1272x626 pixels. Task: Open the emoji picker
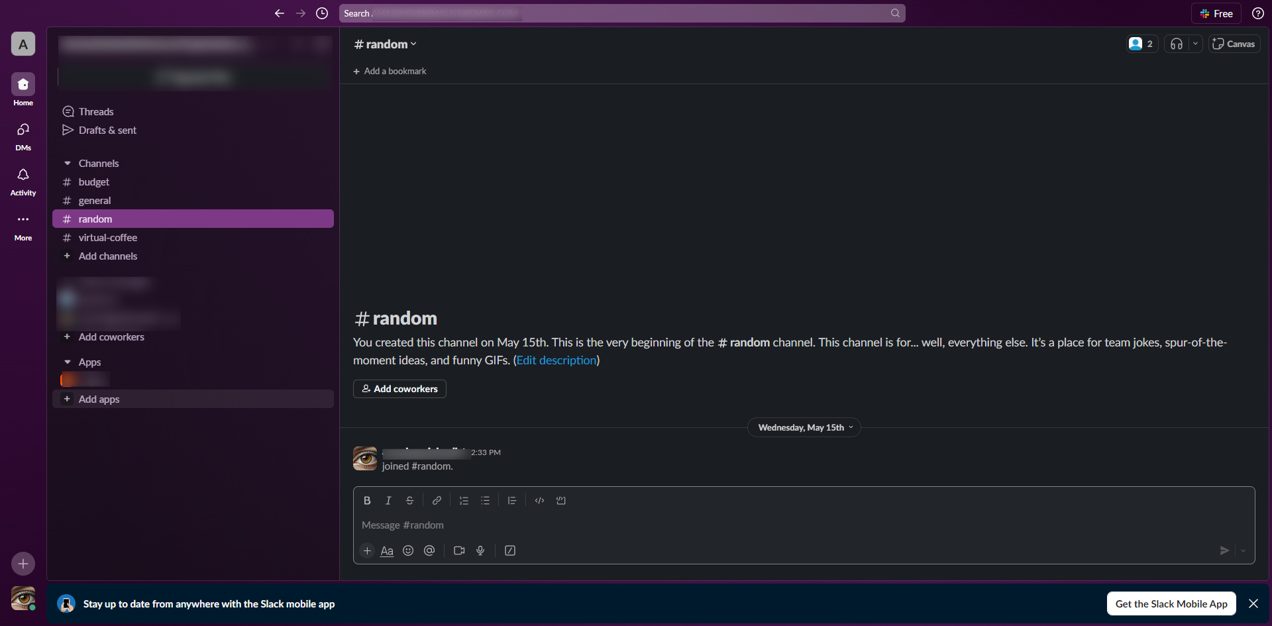coord(408,550)
